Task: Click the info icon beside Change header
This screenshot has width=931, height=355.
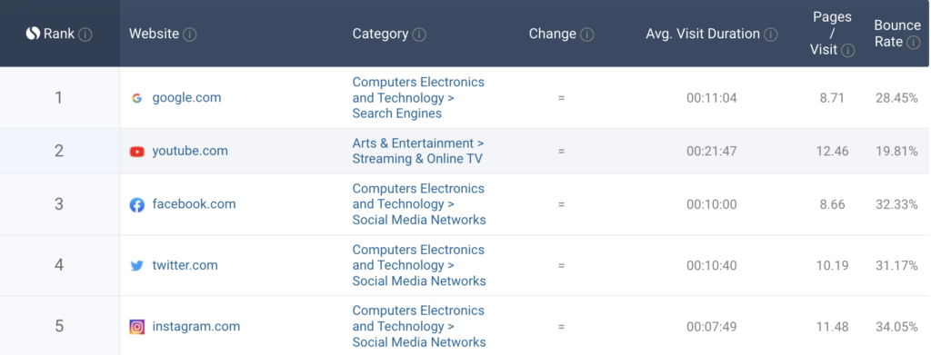Action: tap(586, 35)
